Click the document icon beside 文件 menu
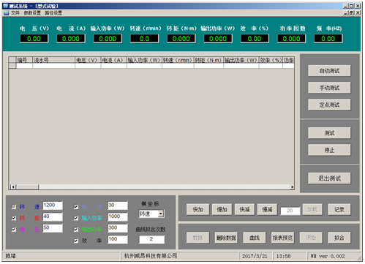 click(7, 12)
